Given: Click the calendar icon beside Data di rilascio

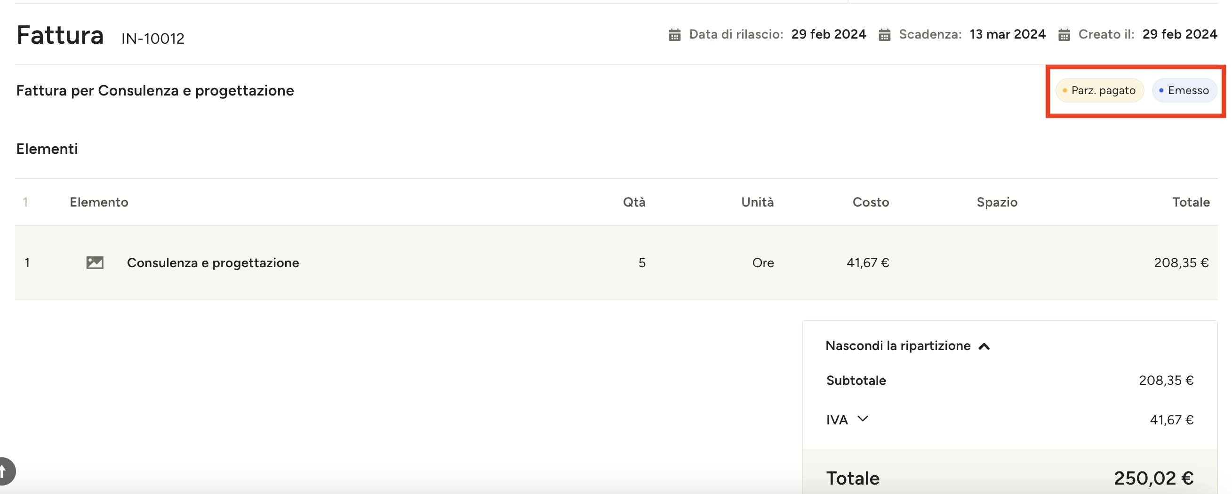Looking at the screenshot, I should pyautogui.click(x=674, y=35).
